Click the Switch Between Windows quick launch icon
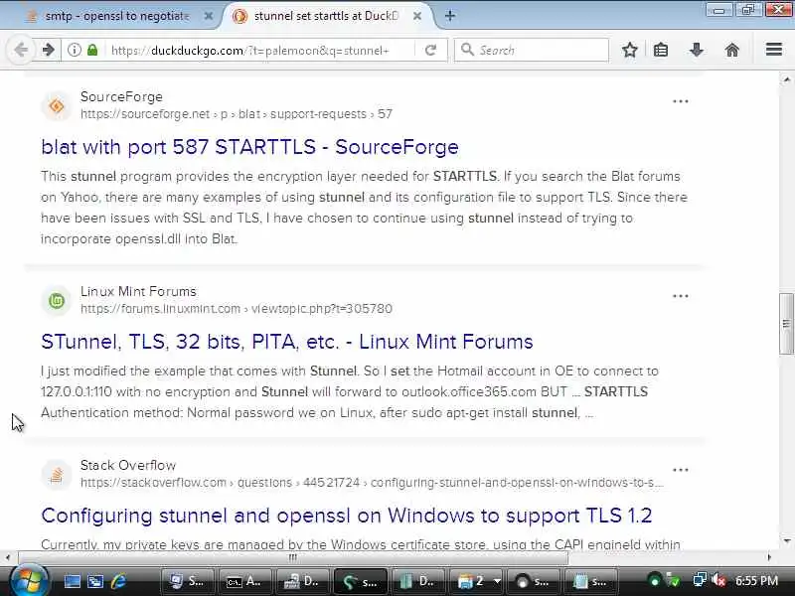Viewport: 795px width, 596px height. coord(95,581)
